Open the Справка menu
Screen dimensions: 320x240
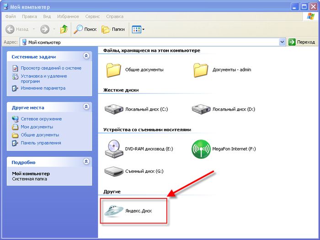[115, 16]
